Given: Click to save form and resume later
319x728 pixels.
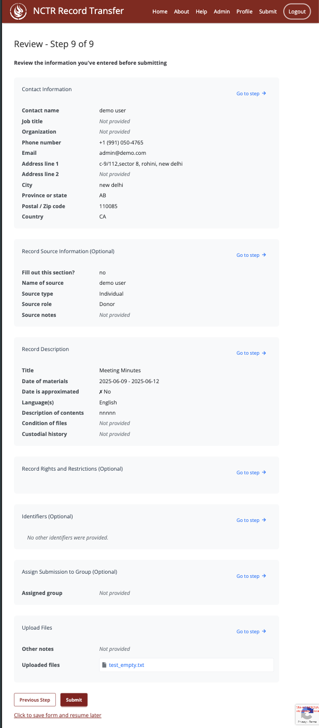Looking at the screenshot, I should [57, 715].
